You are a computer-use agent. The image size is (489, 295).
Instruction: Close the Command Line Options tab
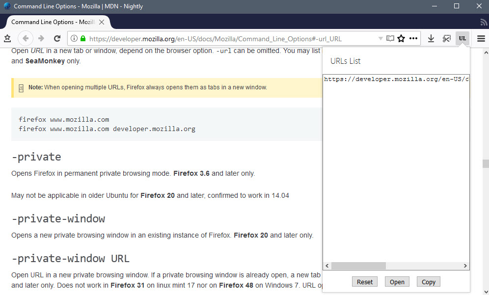click(102, 22)
